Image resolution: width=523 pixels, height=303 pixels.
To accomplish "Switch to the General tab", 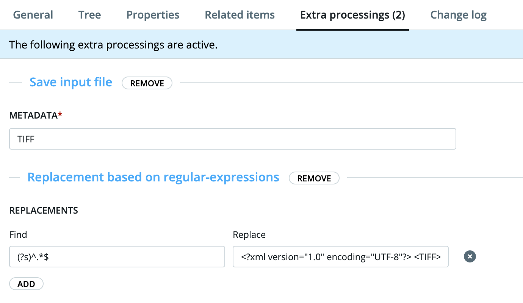I will click(33, 15).
